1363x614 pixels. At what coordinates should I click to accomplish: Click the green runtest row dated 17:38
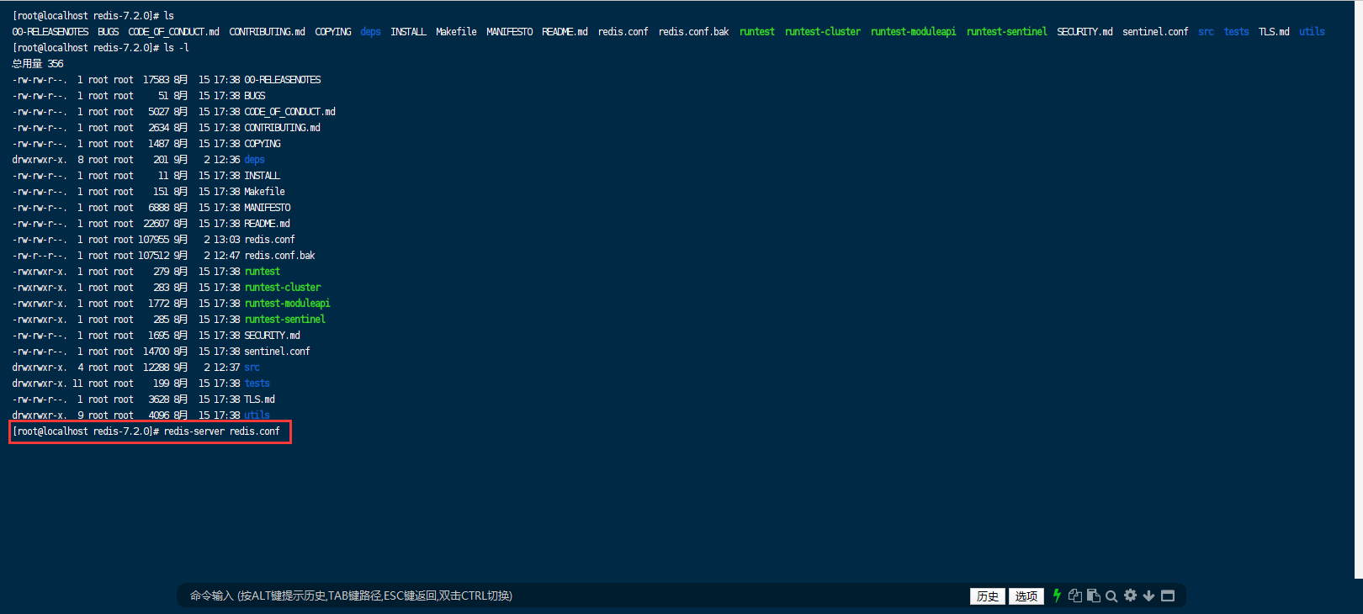pos(146,272)
